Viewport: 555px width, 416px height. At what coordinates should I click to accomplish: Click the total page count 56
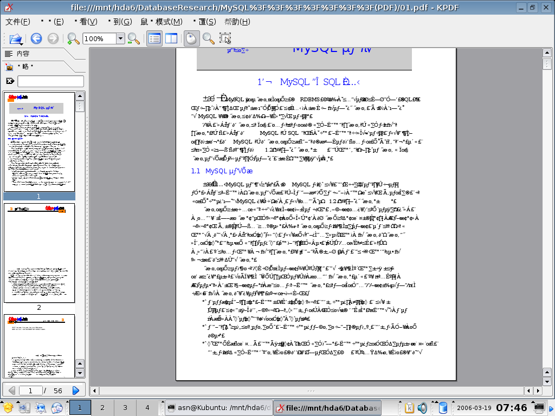pos(57,391)
